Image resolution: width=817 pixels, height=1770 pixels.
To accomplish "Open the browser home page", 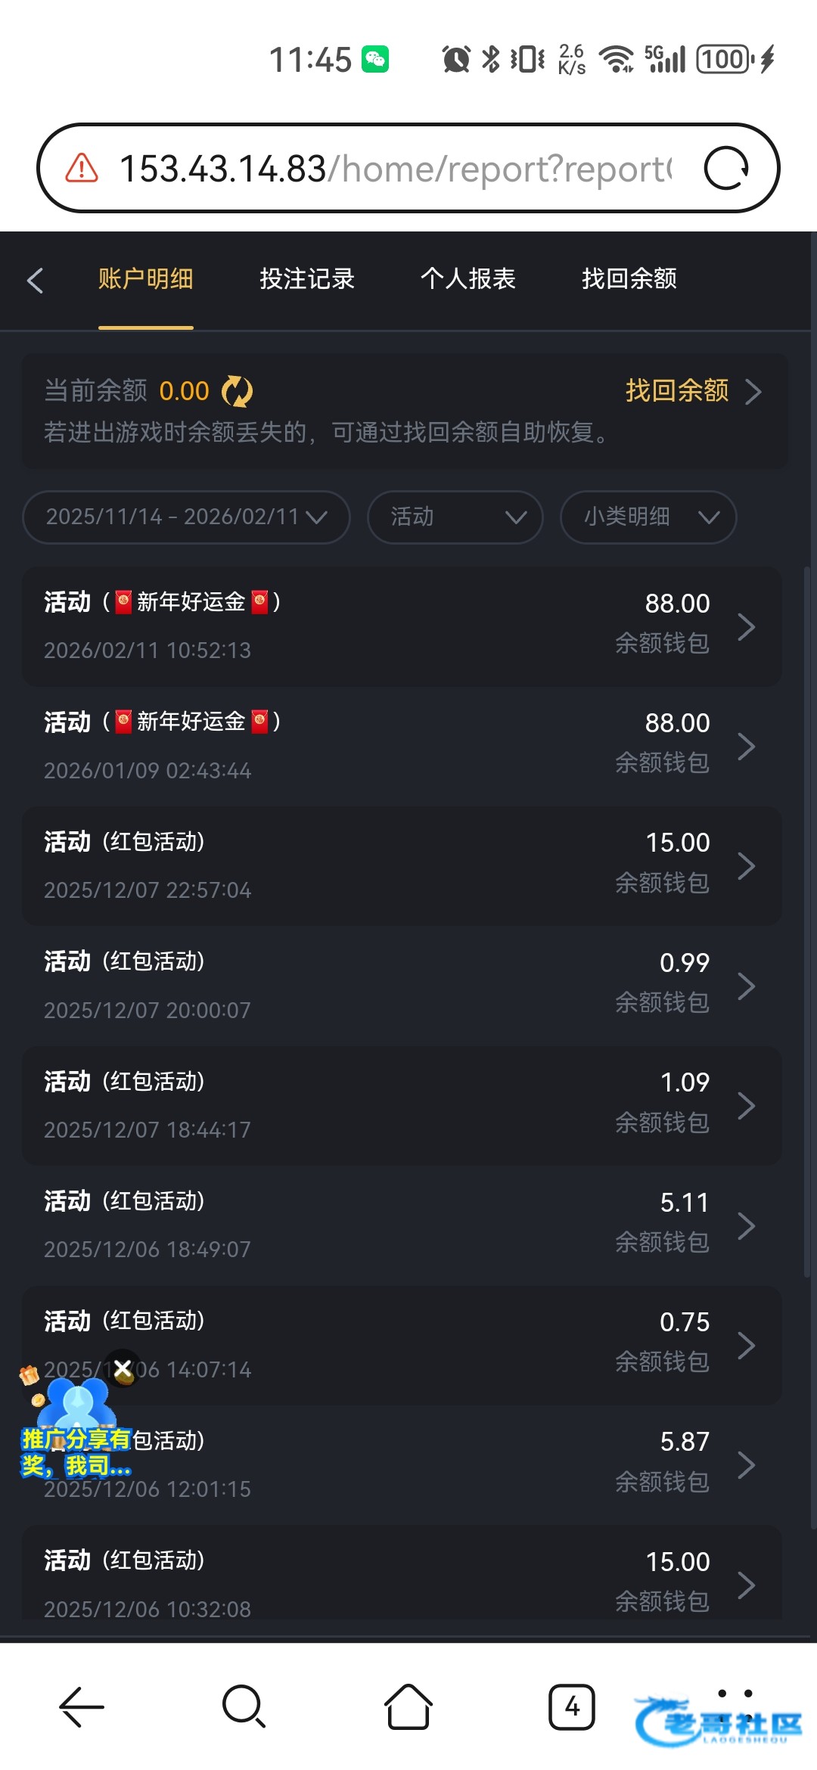I will [408, 1706].
